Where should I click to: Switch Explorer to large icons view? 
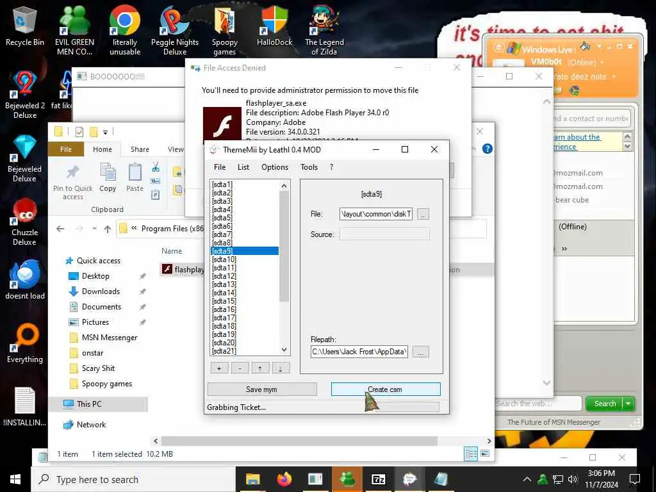(485, 454)
